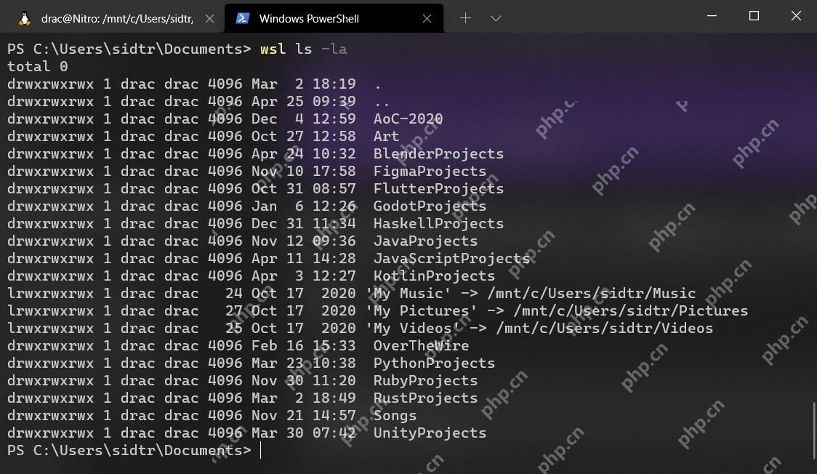Click the /mnt/c/Users/sidtr/Music target path
Screen dimensions: 817x474
[x=592, y=293]
